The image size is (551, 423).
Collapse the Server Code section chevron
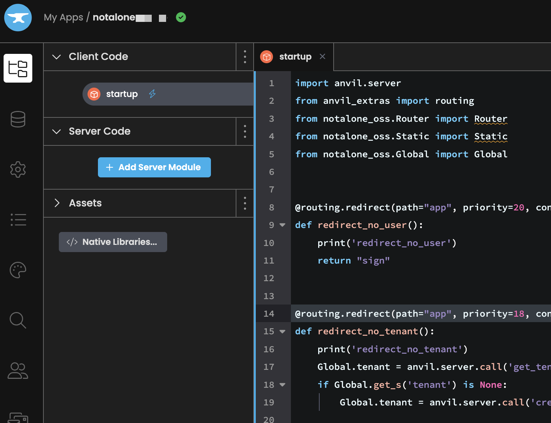57,131
